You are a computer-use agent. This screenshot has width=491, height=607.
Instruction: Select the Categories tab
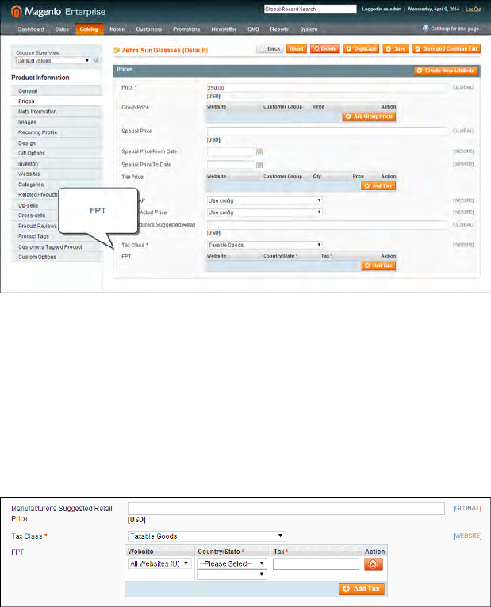56,185
